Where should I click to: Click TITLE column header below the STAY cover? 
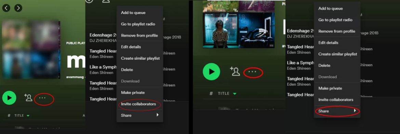pos(224,93)
